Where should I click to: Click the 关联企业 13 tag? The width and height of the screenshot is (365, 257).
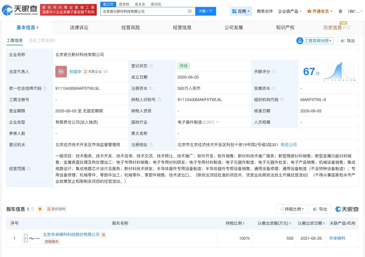(x=95, y=72)
